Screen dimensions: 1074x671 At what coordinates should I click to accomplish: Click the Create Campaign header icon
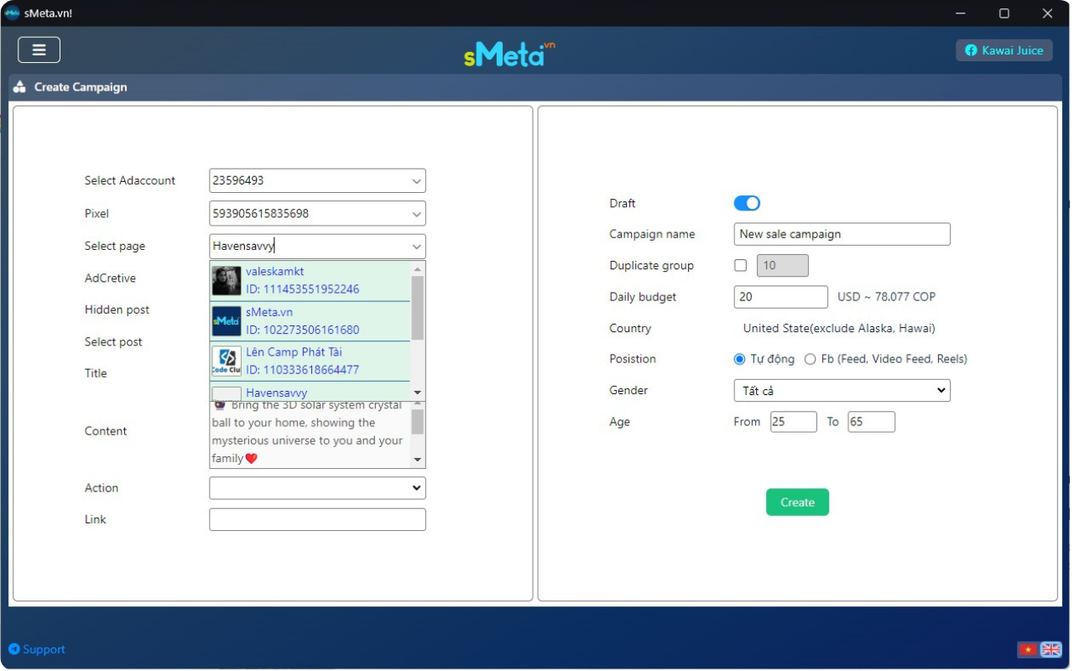point(19,87)
